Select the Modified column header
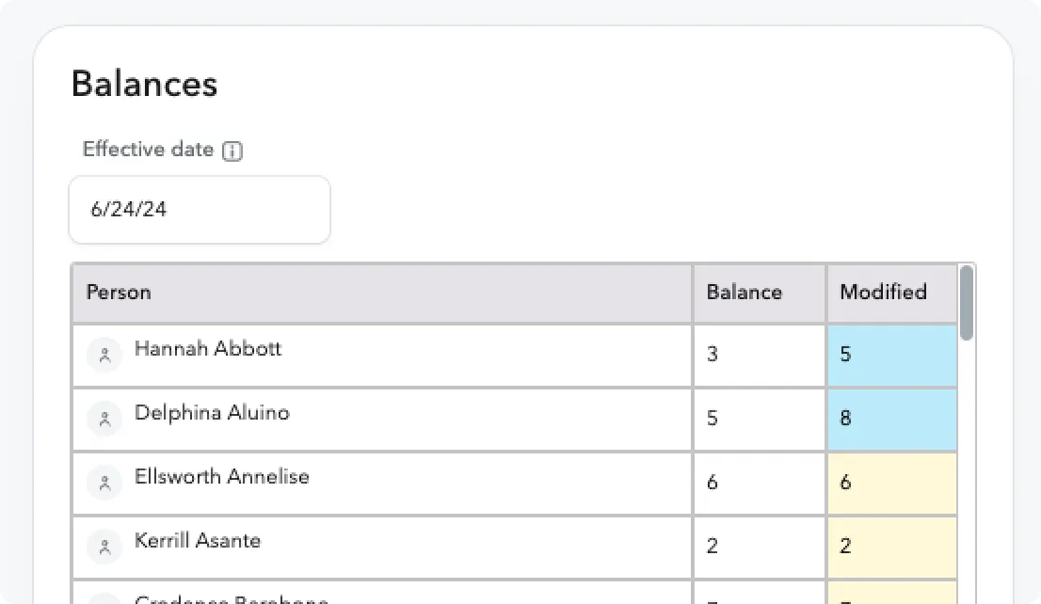1041x604 pixels. coord(892,293)
